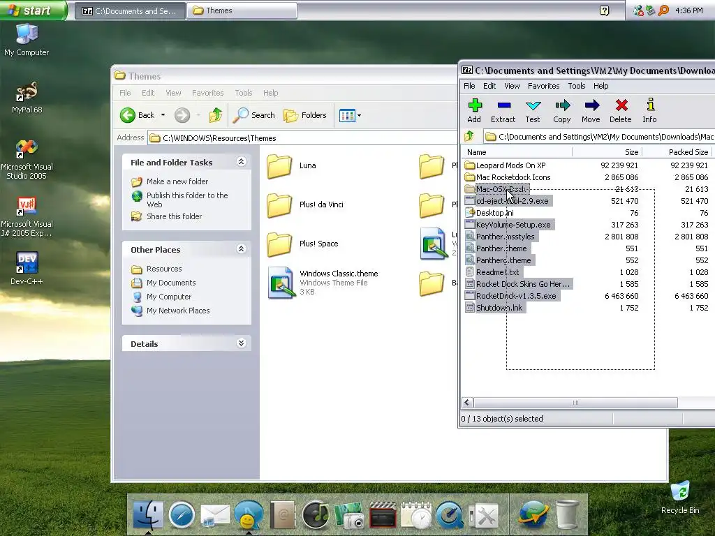The image size is (715, 536).
Task: Select the Windows Classic.theme file
Action: coord(323,283)
